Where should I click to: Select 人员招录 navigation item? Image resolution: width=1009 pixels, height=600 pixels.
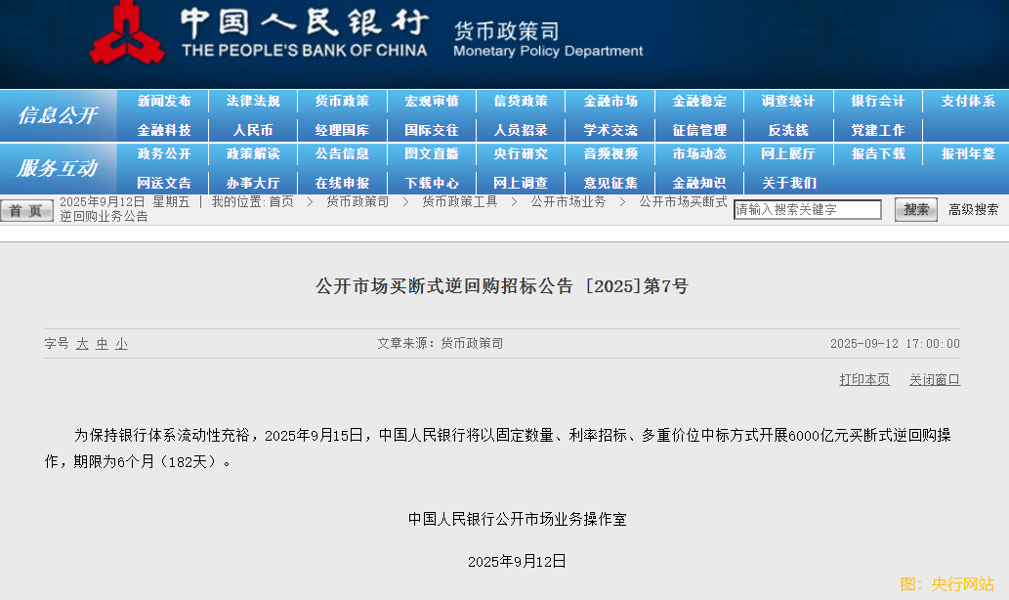pos(521,130)
